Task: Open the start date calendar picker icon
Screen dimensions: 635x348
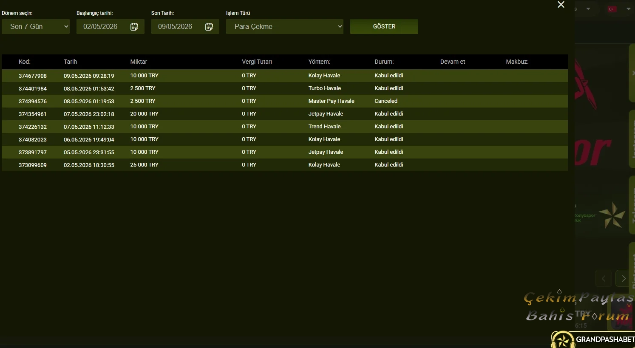Action: click(x=134, y=27)
